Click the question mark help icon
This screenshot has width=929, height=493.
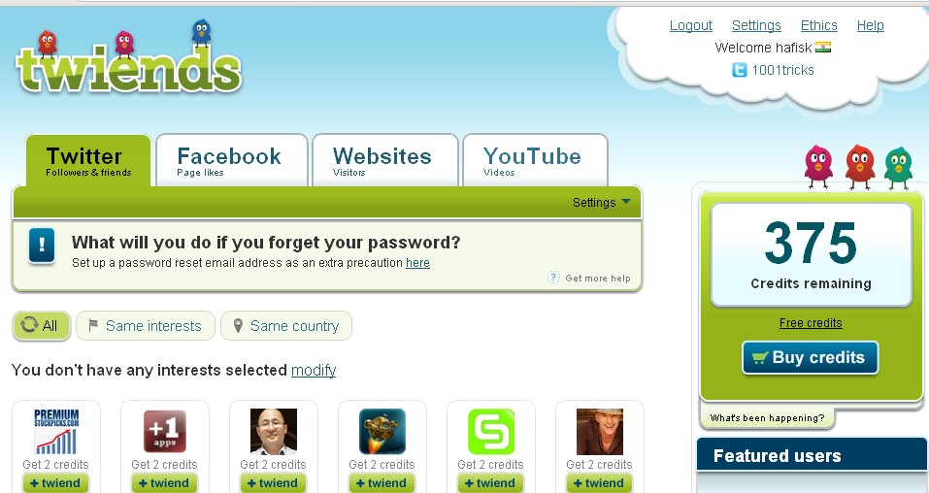(x=553, y=278)
